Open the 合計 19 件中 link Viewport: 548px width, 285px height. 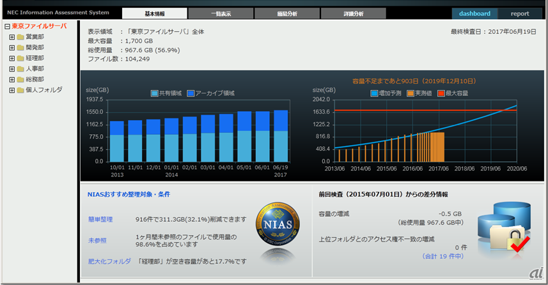[442, 256]
